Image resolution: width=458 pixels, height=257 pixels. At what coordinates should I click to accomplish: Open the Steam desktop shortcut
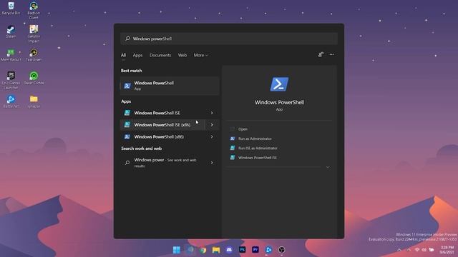pos(11,31)
